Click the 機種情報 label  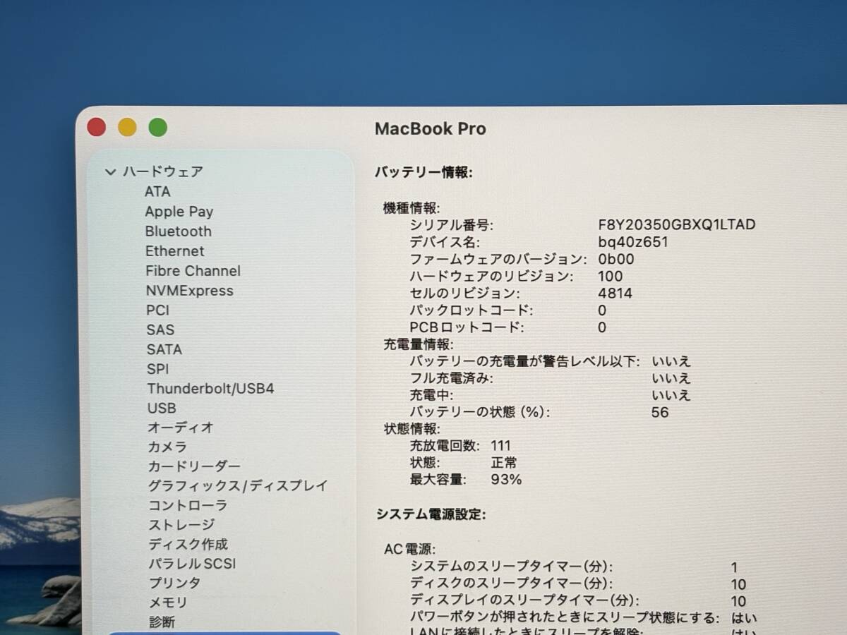point(412,208)
